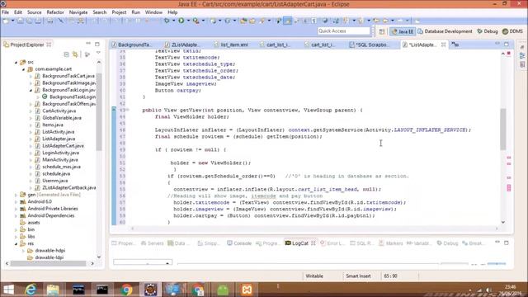The image size is (528, 297).
Task: Click editor vertical scrollbar thumb
Action: (502, 129)
